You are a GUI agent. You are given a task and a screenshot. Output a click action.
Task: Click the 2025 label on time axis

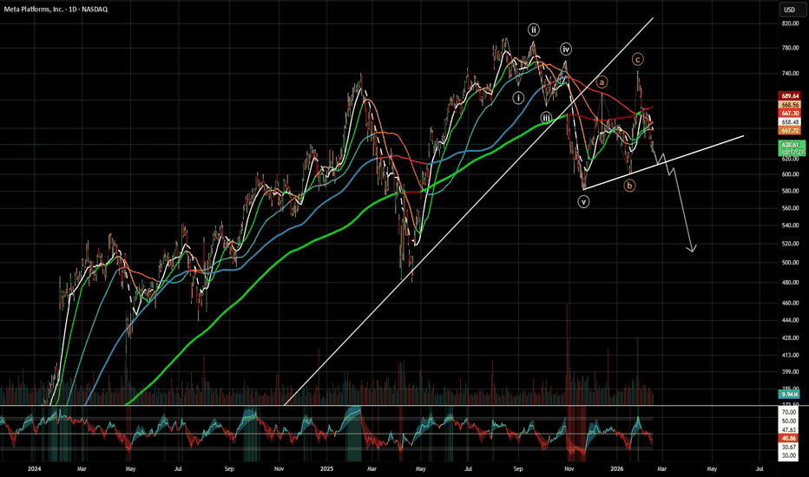pos(326,468)
